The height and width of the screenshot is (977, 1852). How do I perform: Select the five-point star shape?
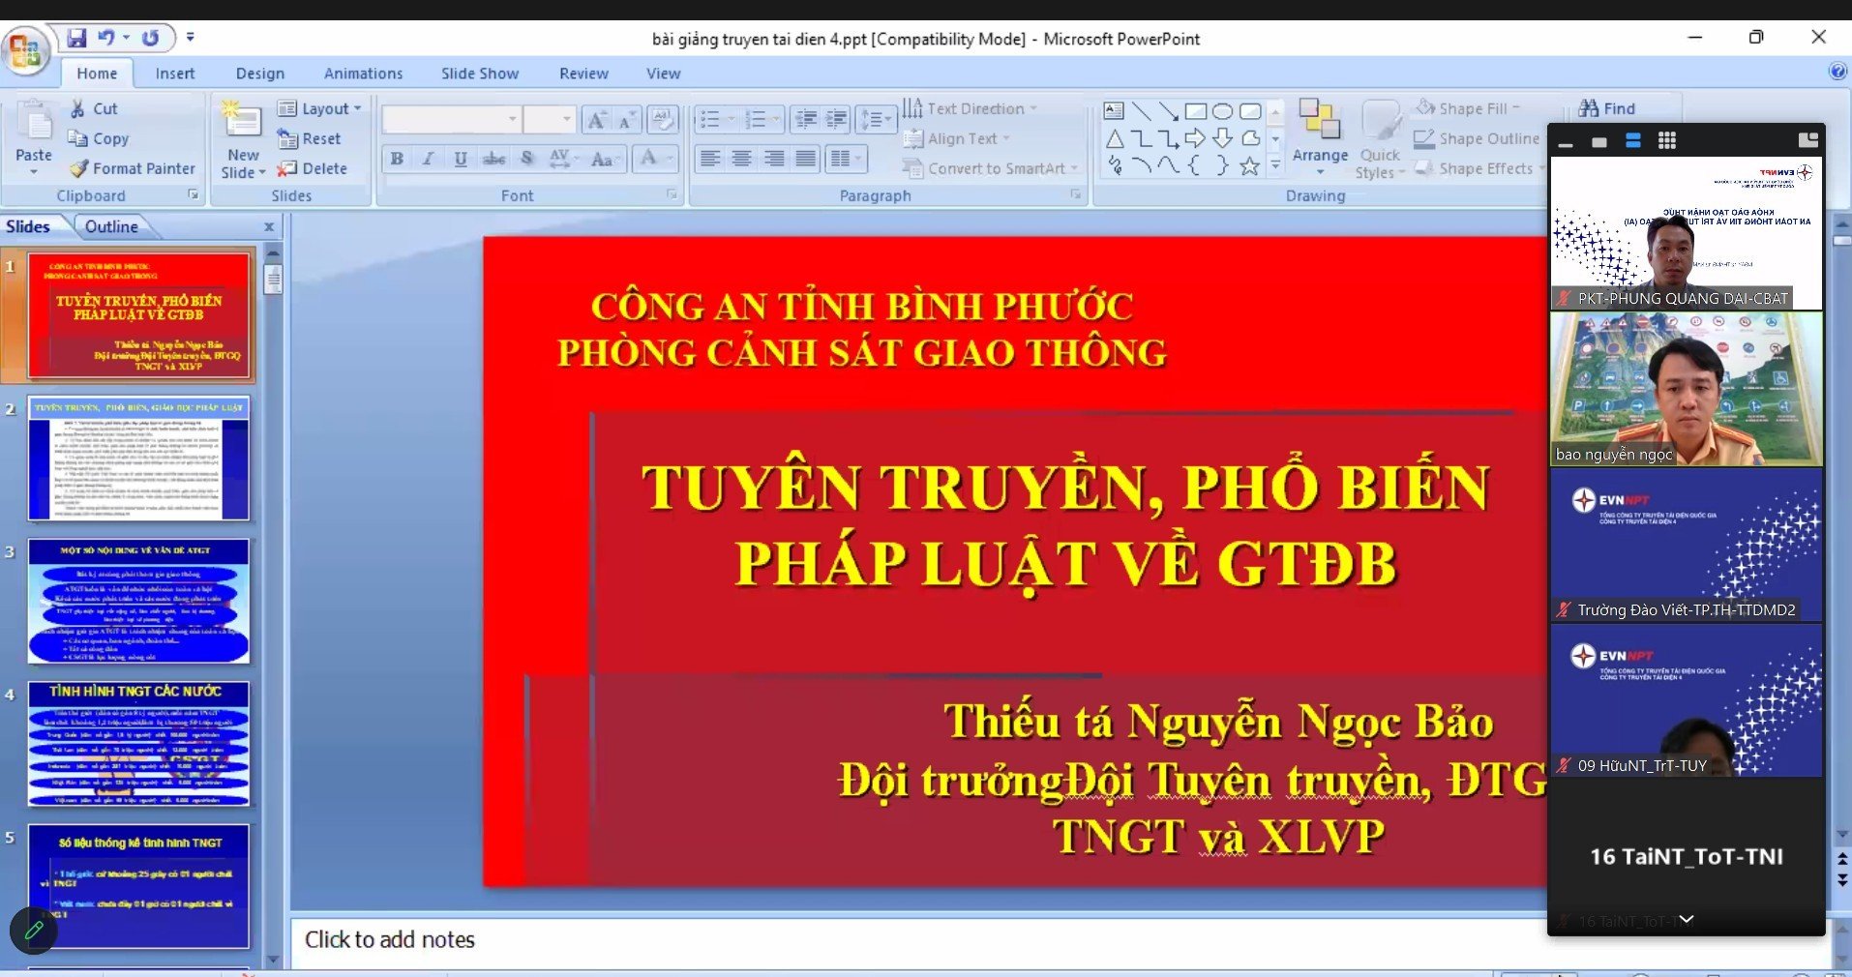[x=1249, y=166]
